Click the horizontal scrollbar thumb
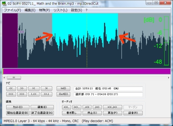The height and width of the screenshot is (126, 173). tap(14, 78)
